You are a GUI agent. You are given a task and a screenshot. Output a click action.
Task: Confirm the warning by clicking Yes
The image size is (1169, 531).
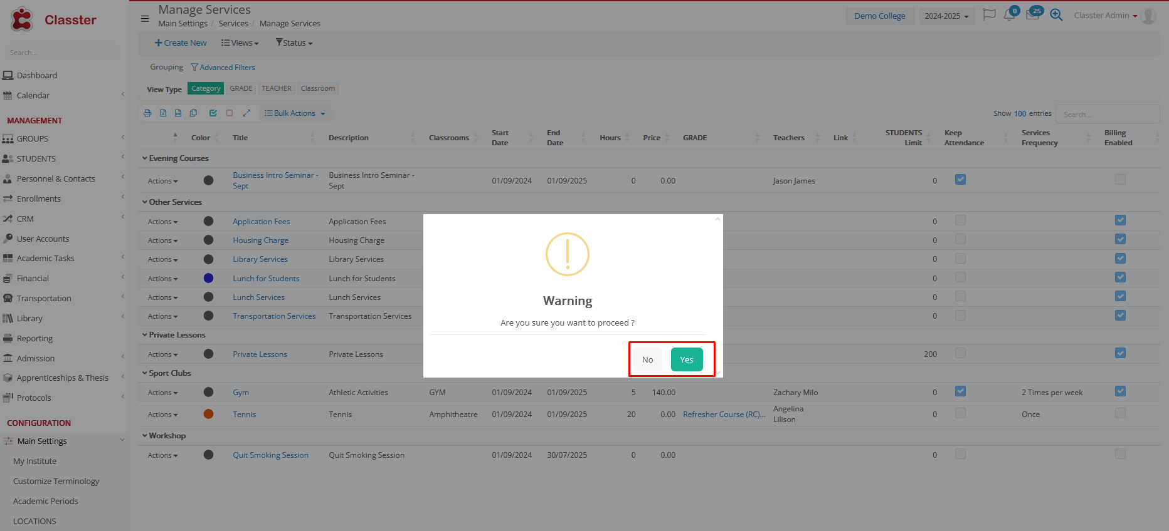click(687, 359)
